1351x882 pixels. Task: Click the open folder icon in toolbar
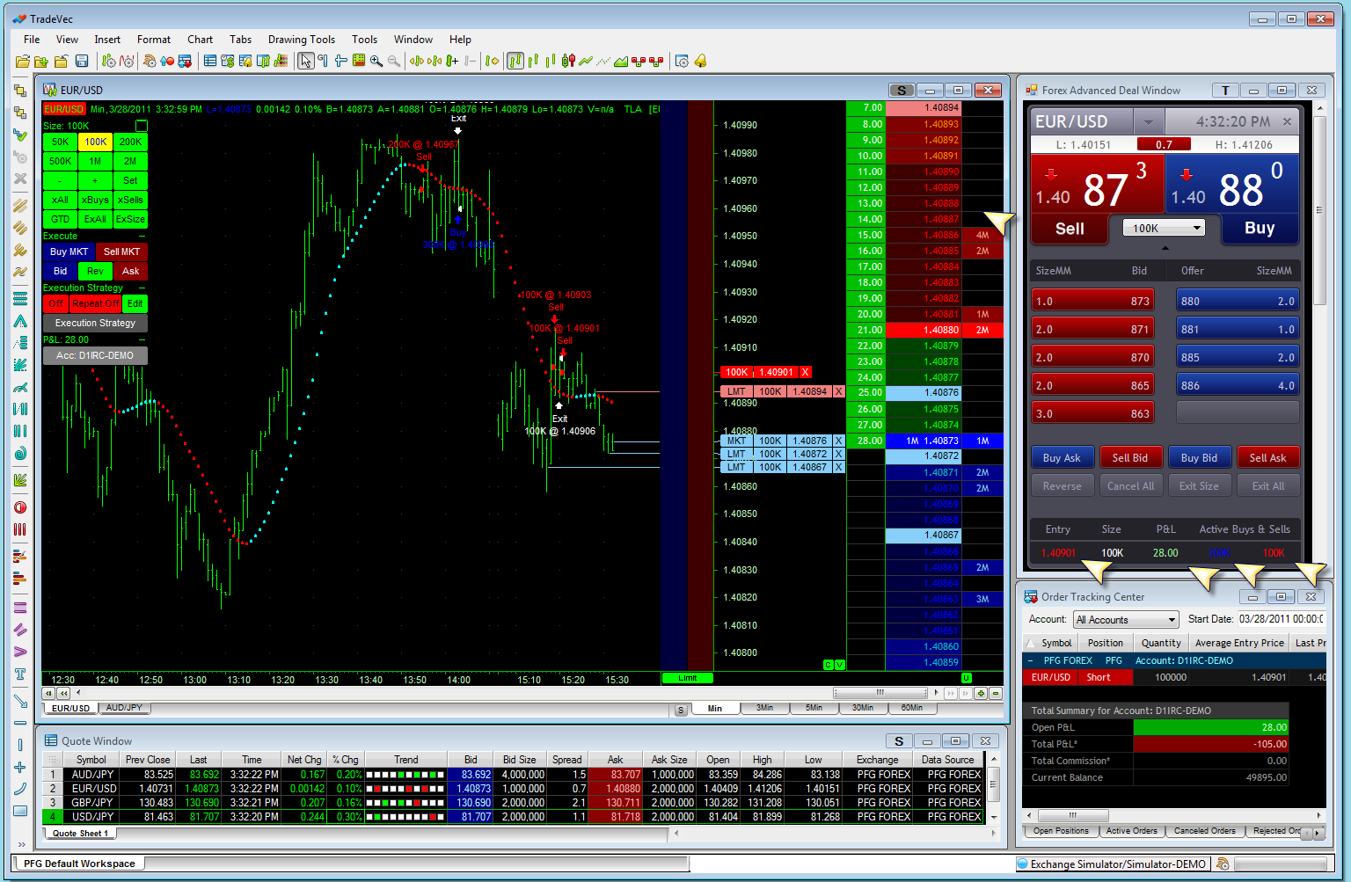[23, 61]
